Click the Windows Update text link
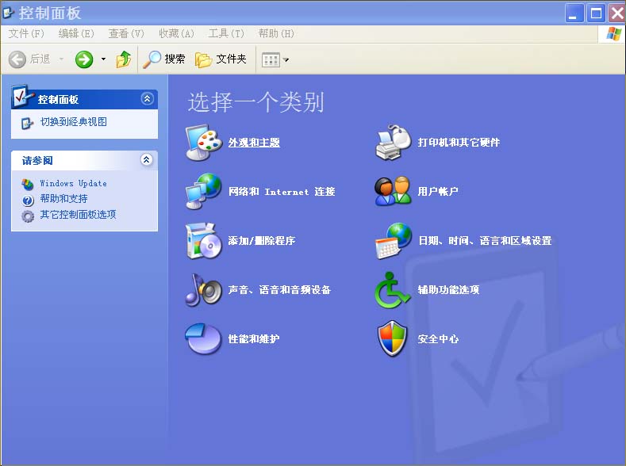The image size is (626, 466). pyautogui.click(x=74, y=183)
